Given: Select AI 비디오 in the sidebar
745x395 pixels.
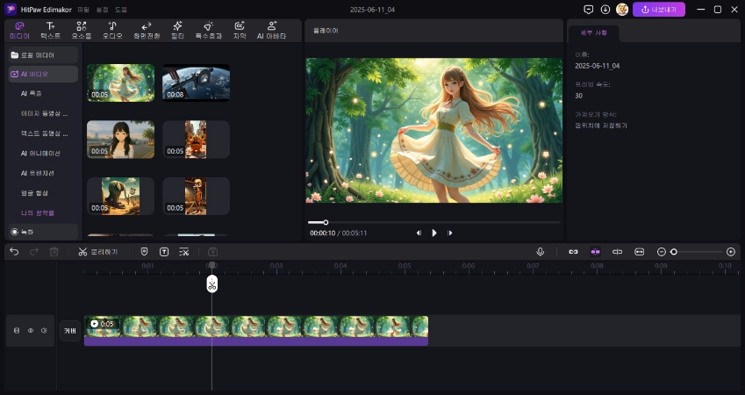Looking at the screenshot, I should tap(43, 74).
